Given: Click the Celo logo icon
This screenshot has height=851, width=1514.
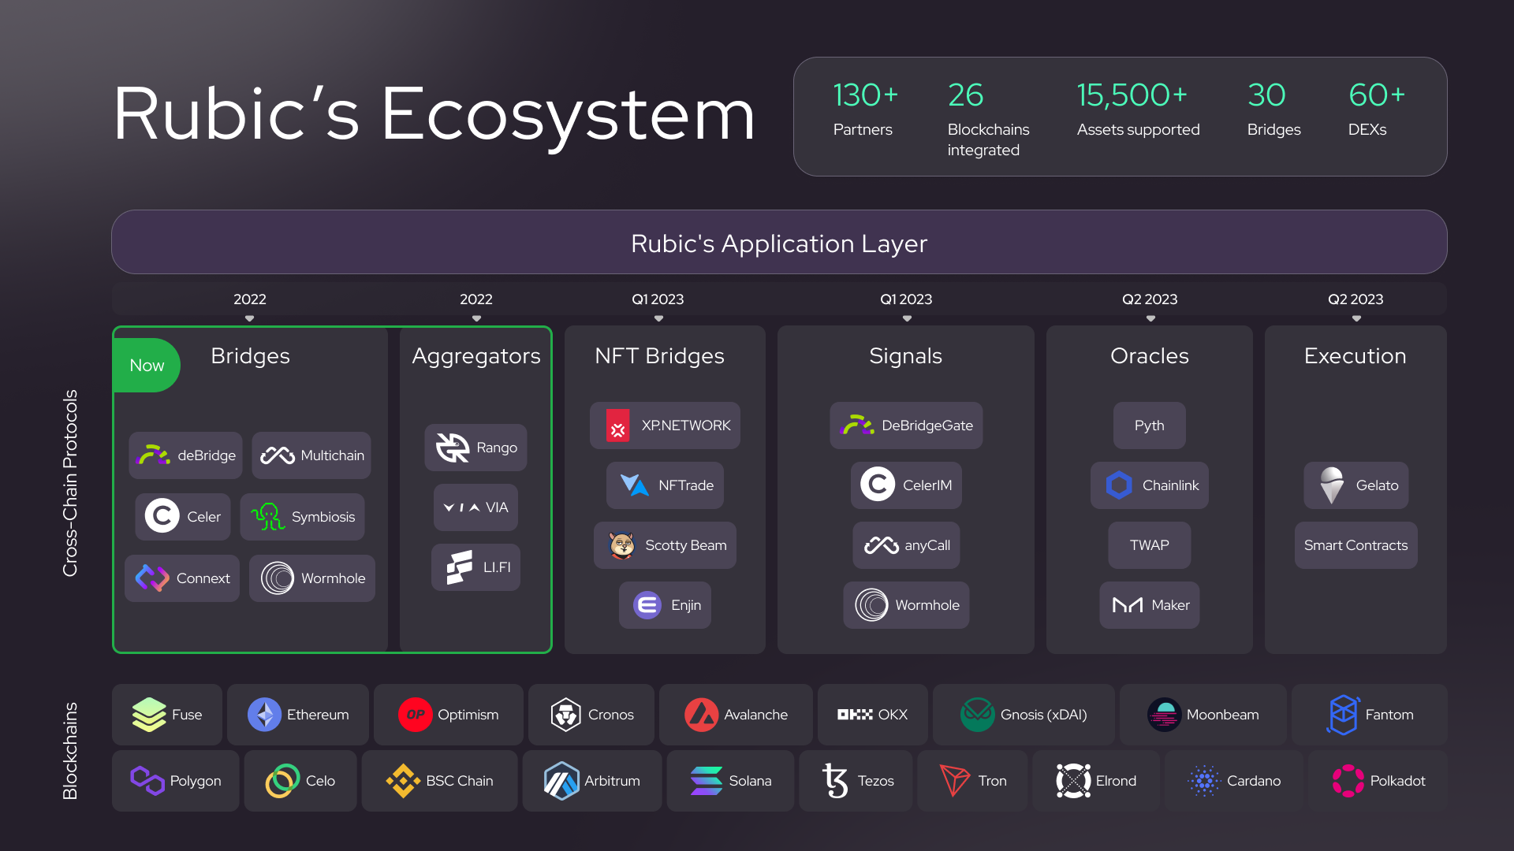Looking at the screenshot, I should [x=282, y=781].
